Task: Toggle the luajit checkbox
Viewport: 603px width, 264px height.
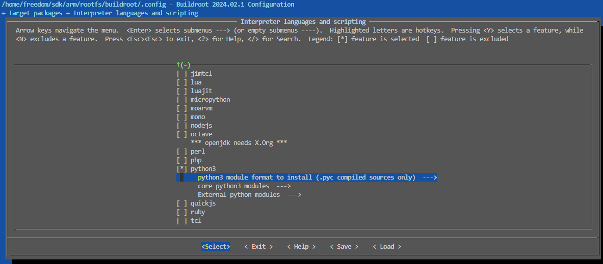Action: click(182, 91)
